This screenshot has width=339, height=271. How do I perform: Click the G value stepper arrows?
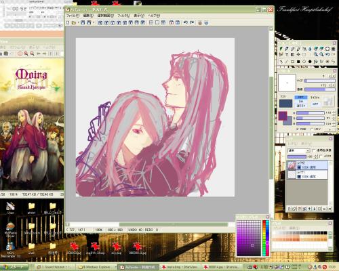[x=334, y=118]
